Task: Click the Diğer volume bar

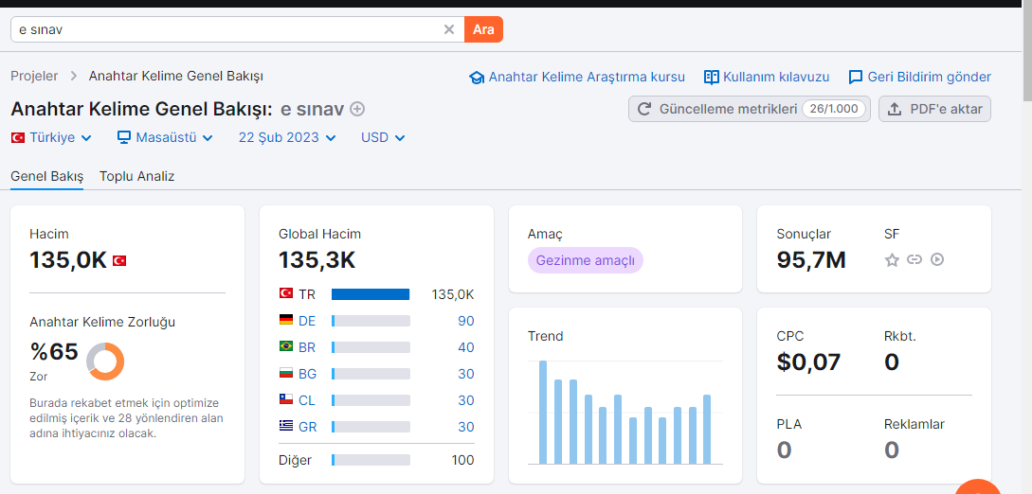Action: (371, 460)
